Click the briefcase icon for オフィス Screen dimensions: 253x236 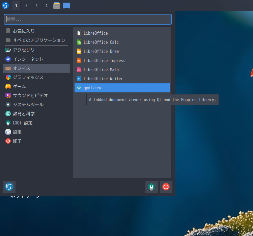[x=8, y=68]
